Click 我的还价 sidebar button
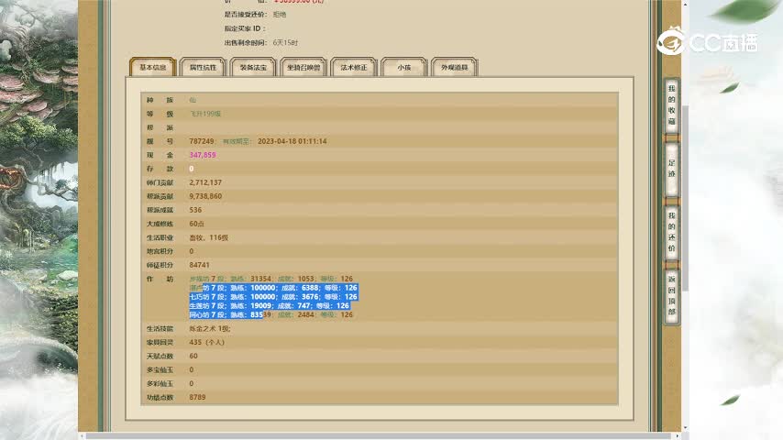This screenshot has height=440, width=783. [x=671, y=234]
